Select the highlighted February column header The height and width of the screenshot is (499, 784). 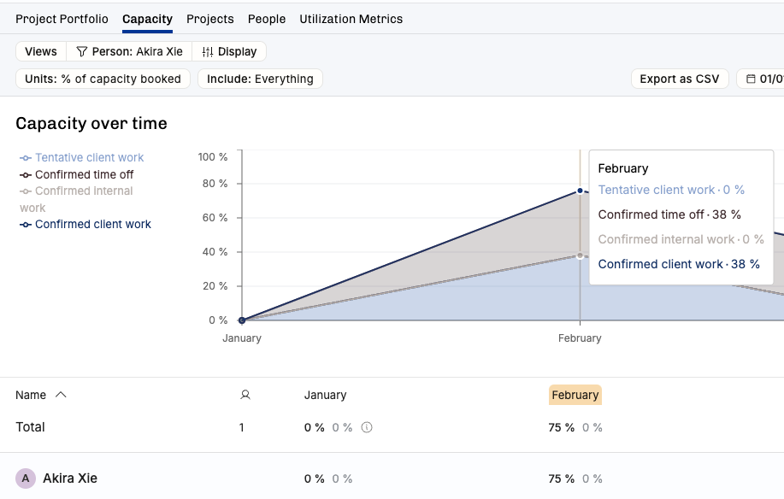[x=575, y=395]
